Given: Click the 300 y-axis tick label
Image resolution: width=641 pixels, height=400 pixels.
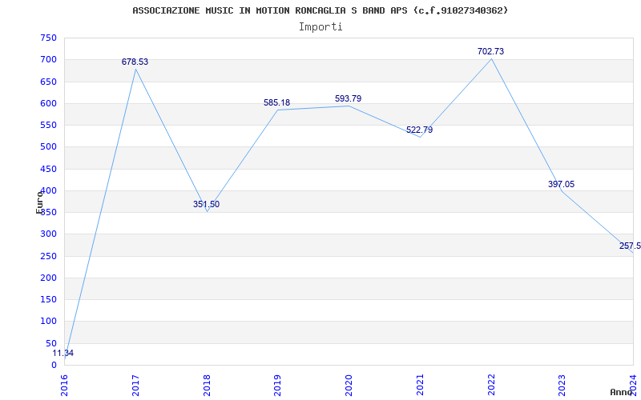Looking at the screenshot, I should [x=48, y=234].
